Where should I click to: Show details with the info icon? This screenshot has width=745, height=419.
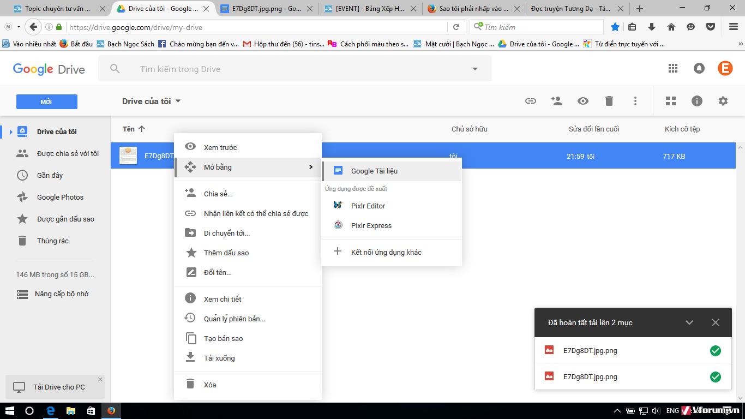697,101
